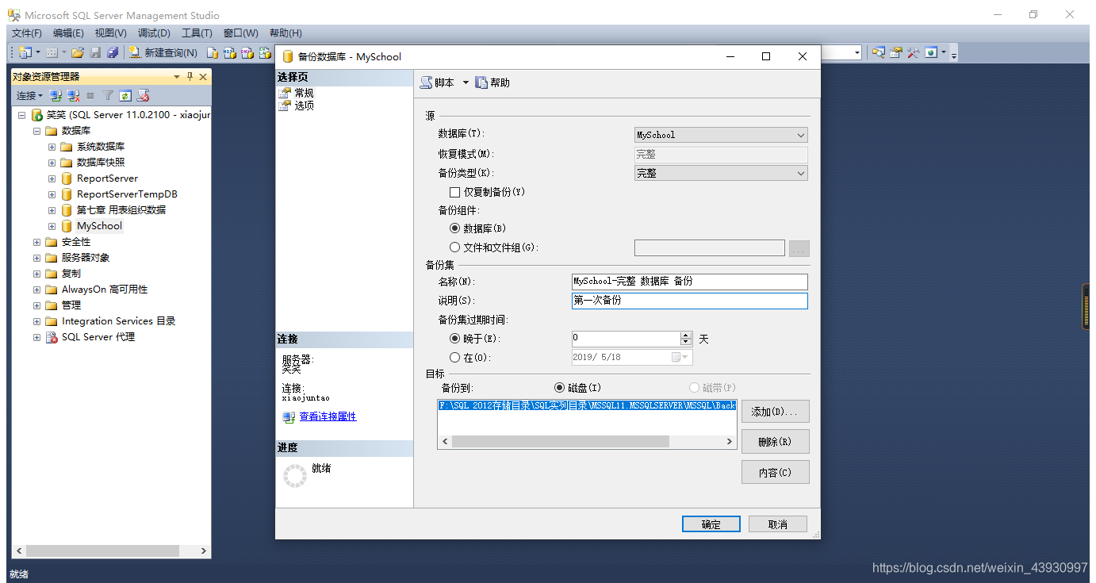This screenshot has width=1096, height=583.
Task: Click the 名称 backup set name field
Action: coord(689,282)
